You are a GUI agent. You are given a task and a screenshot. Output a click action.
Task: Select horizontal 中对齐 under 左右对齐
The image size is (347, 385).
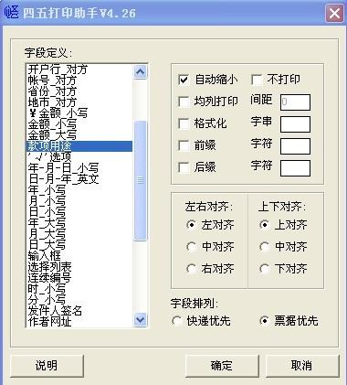tap(192, 247)
